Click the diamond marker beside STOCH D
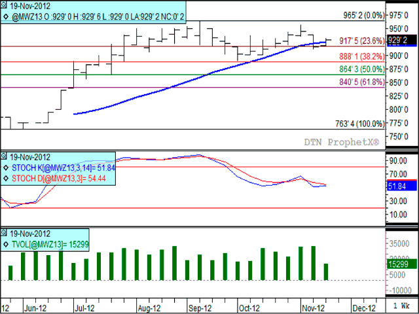 click(6, 179)
